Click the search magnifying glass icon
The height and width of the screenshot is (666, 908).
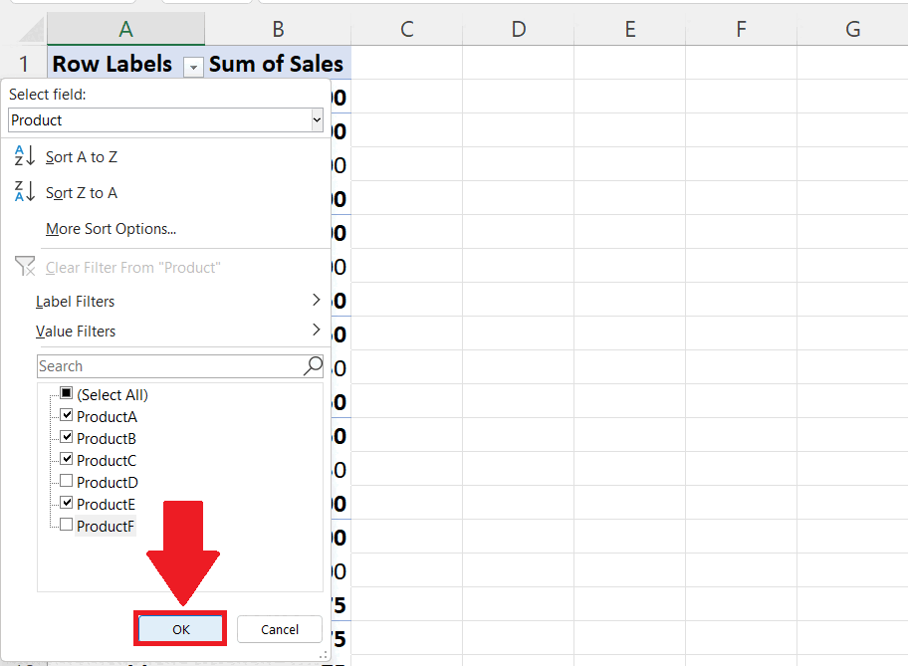(x=313, y=365)
